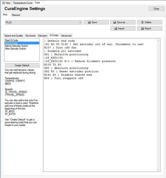Switch to the 3D View tab

click(x=6, y=3)
